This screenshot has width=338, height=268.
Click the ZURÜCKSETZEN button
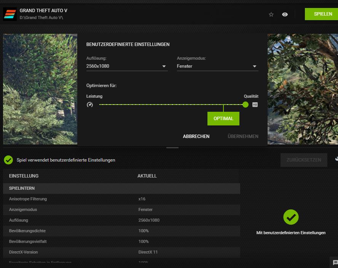click(304, 160)
